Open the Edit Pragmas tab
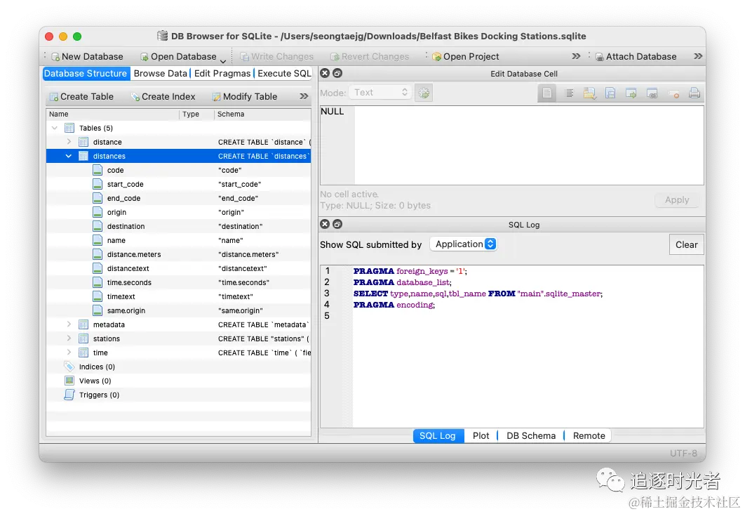 (x=222, y=73)
